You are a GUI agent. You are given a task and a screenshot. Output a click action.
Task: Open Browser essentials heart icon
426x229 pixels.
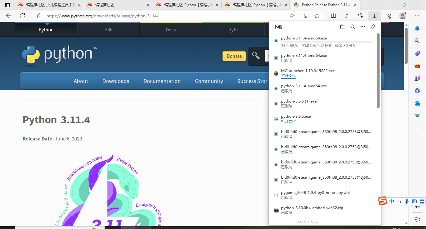(388, 16)
